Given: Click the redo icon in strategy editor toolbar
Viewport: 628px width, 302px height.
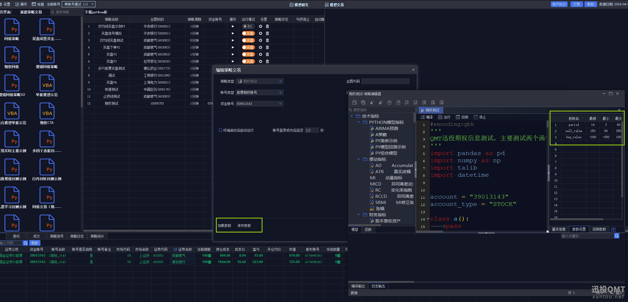Looking at the screenshot, I should point(398,103).
